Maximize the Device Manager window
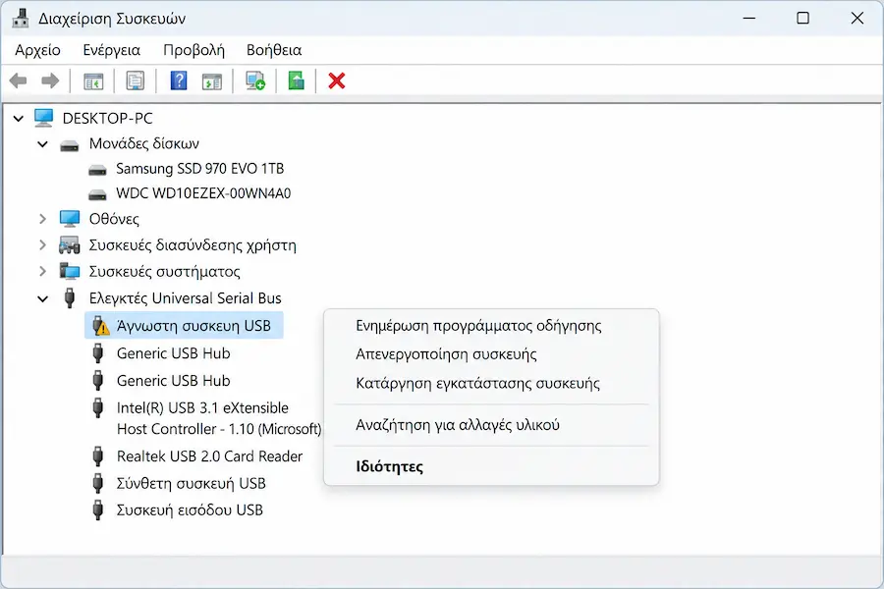The height and width of the screenshot is (589, 884). pos(802,18)
